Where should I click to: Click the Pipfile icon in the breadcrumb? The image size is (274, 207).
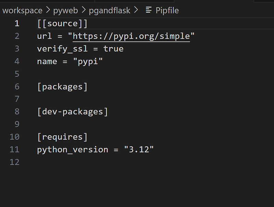(x=149, y=10)
